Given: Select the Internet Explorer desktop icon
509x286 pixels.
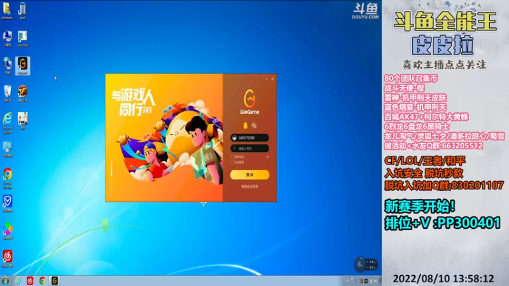Looking at the screenshot, I should pyautogui.click(x=8, y=123).
